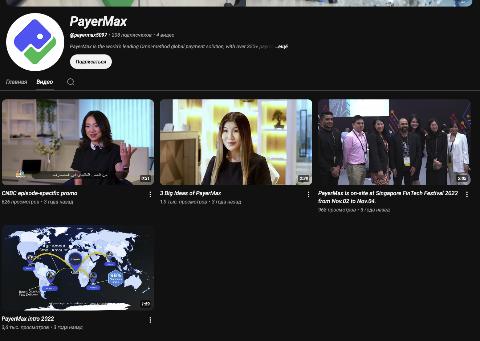
Task: Play the FinTech Festival group photo thumbnail
Action: [394, 142]
